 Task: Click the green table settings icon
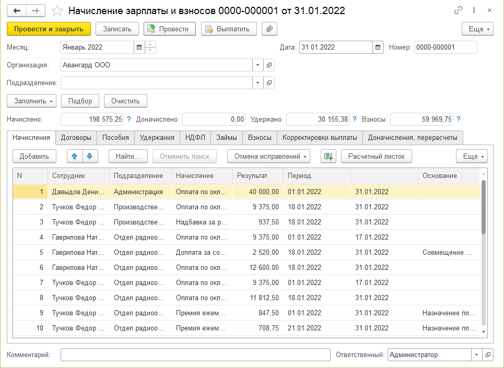[x=328, y=156]
